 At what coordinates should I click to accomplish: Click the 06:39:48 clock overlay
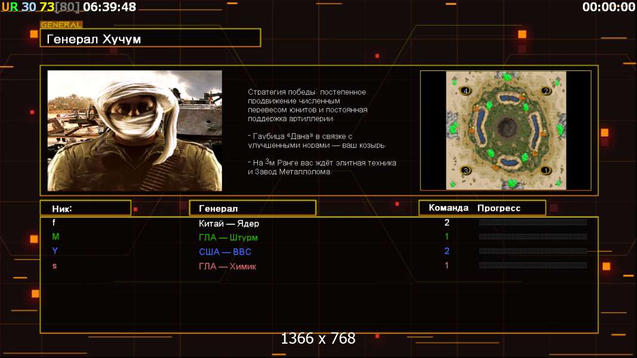coord(109,7)
